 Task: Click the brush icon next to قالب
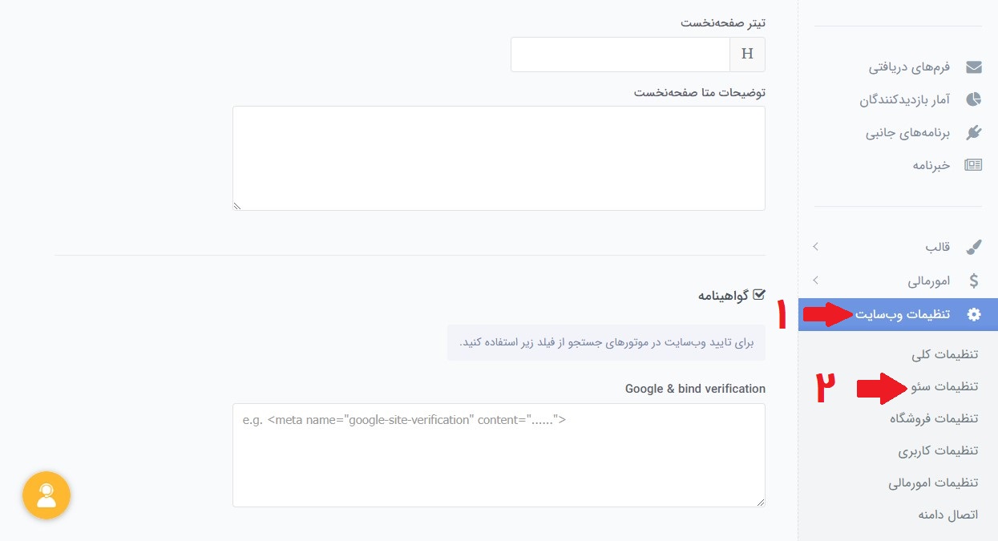pos(973,246)
